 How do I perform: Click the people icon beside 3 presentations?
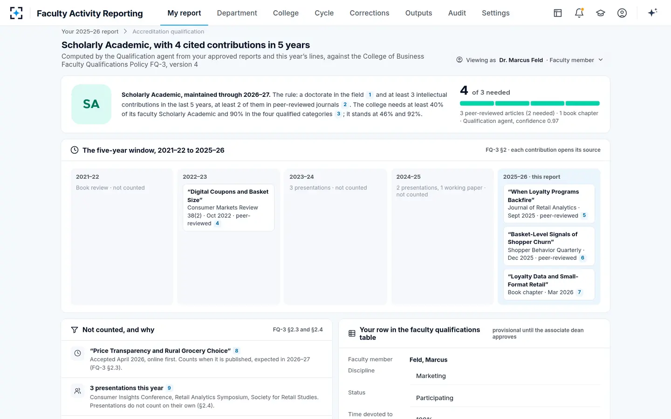[x=78, y=391]
